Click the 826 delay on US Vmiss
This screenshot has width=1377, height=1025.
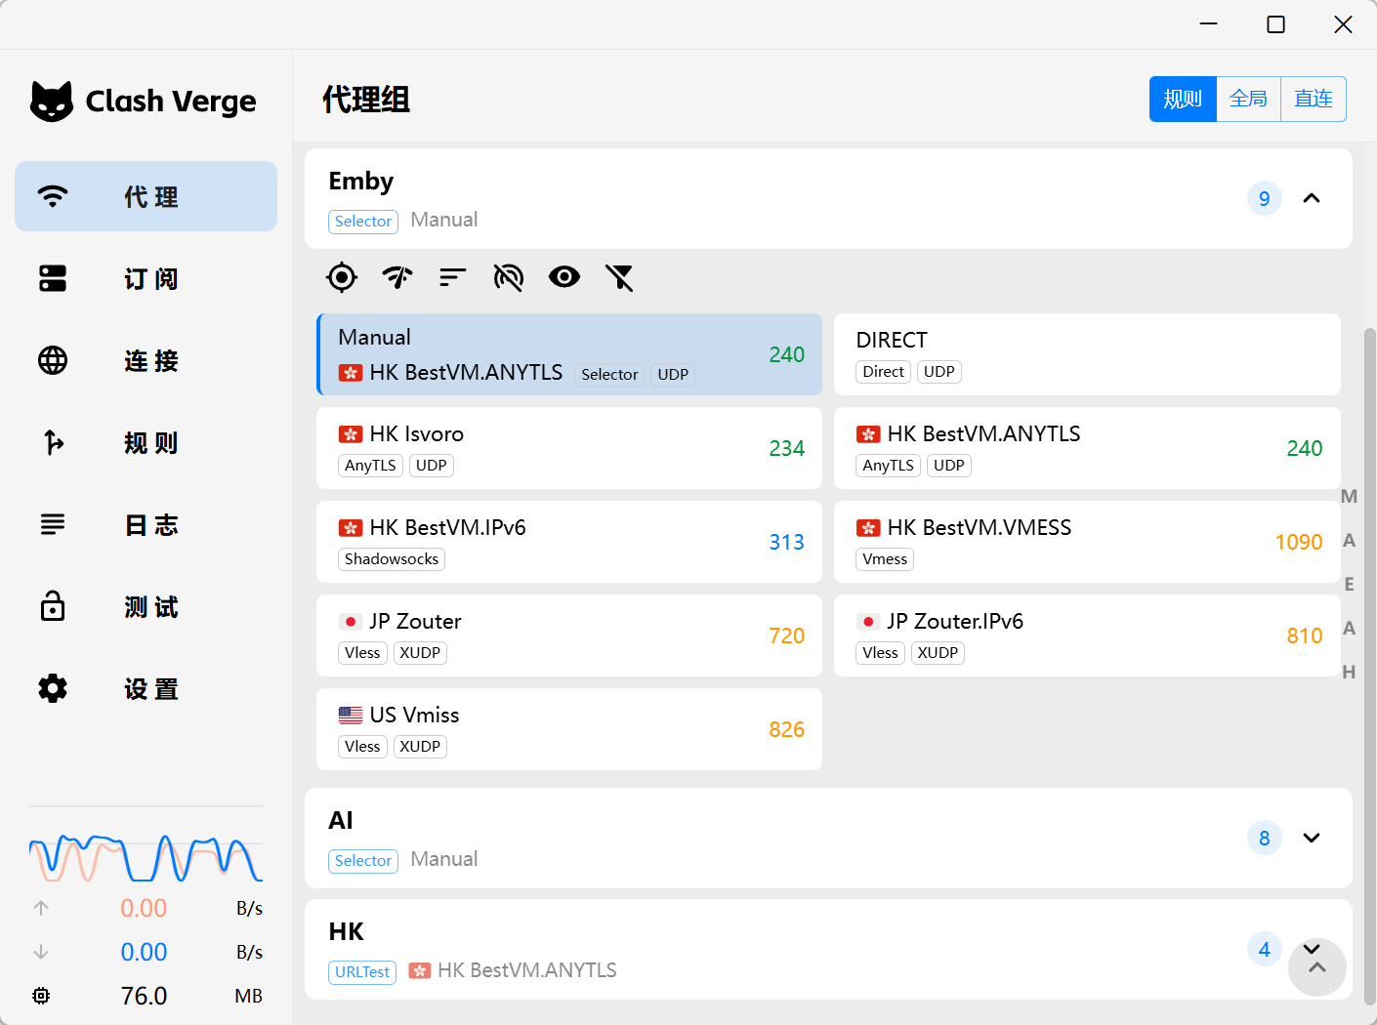coord(786,729)
